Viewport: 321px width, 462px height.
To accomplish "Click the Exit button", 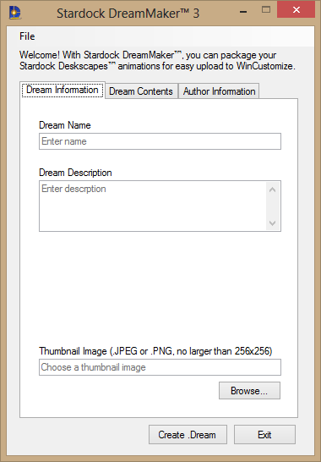I will [x=264, y=435].
